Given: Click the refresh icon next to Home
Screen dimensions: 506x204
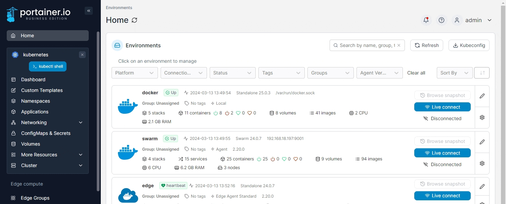Looking at the screenshot, I should coord(134,20).
